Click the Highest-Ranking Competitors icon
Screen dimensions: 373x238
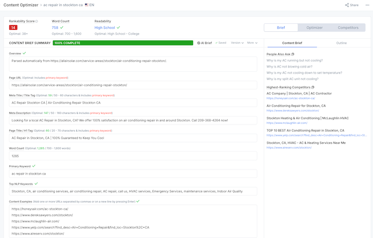[x=312, y=87]
